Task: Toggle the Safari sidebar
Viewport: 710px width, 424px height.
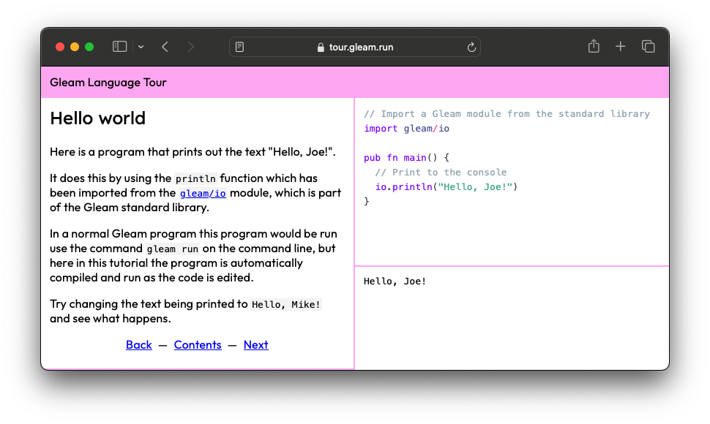Action: point(119,47)
